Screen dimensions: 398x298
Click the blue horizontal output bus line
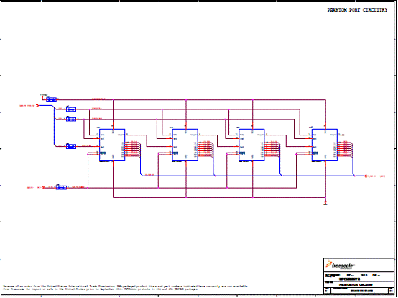pos(253,176)
